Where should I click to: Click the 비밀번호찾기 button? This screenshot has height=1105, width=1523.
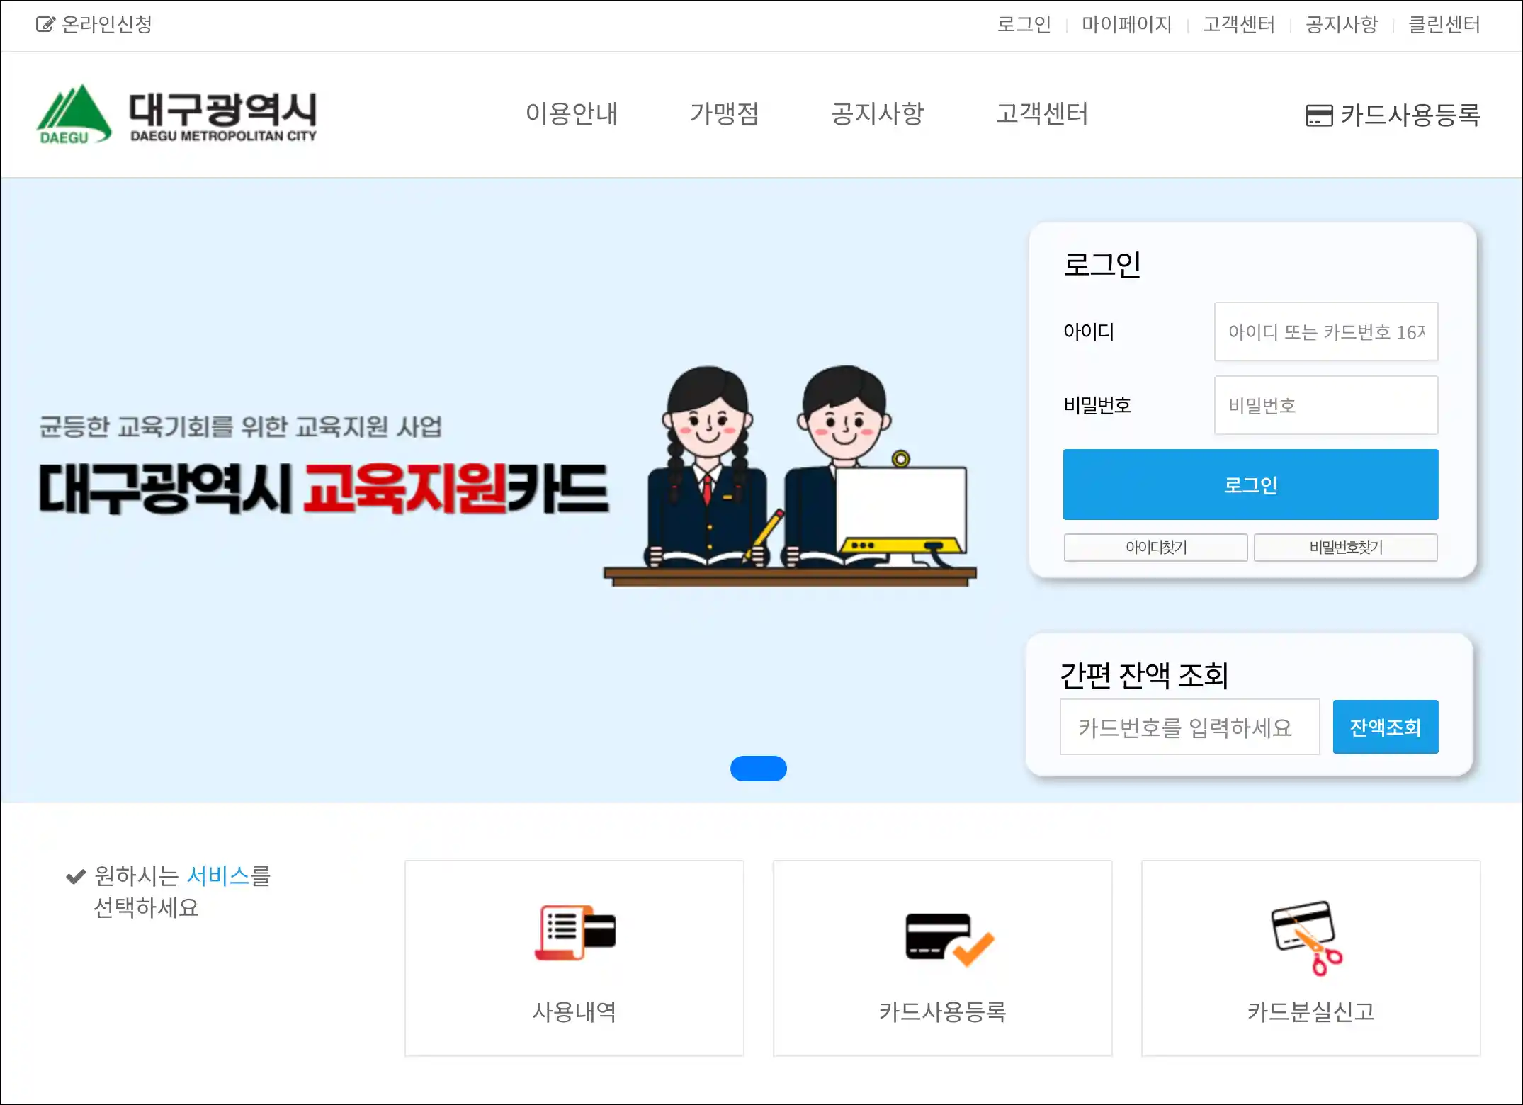1345,547
